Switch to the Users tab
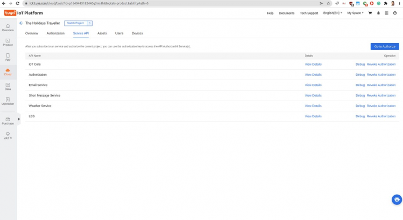 point(119,33)
